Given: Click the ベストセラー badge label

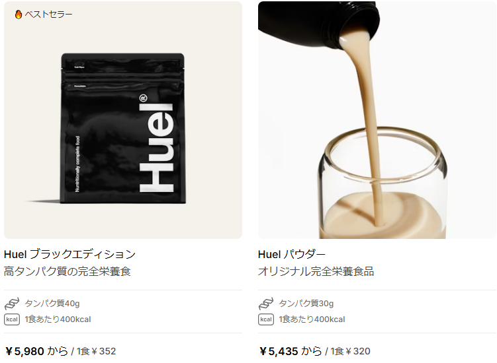Looking at the screenshot, I should click(x=48, y=15).
